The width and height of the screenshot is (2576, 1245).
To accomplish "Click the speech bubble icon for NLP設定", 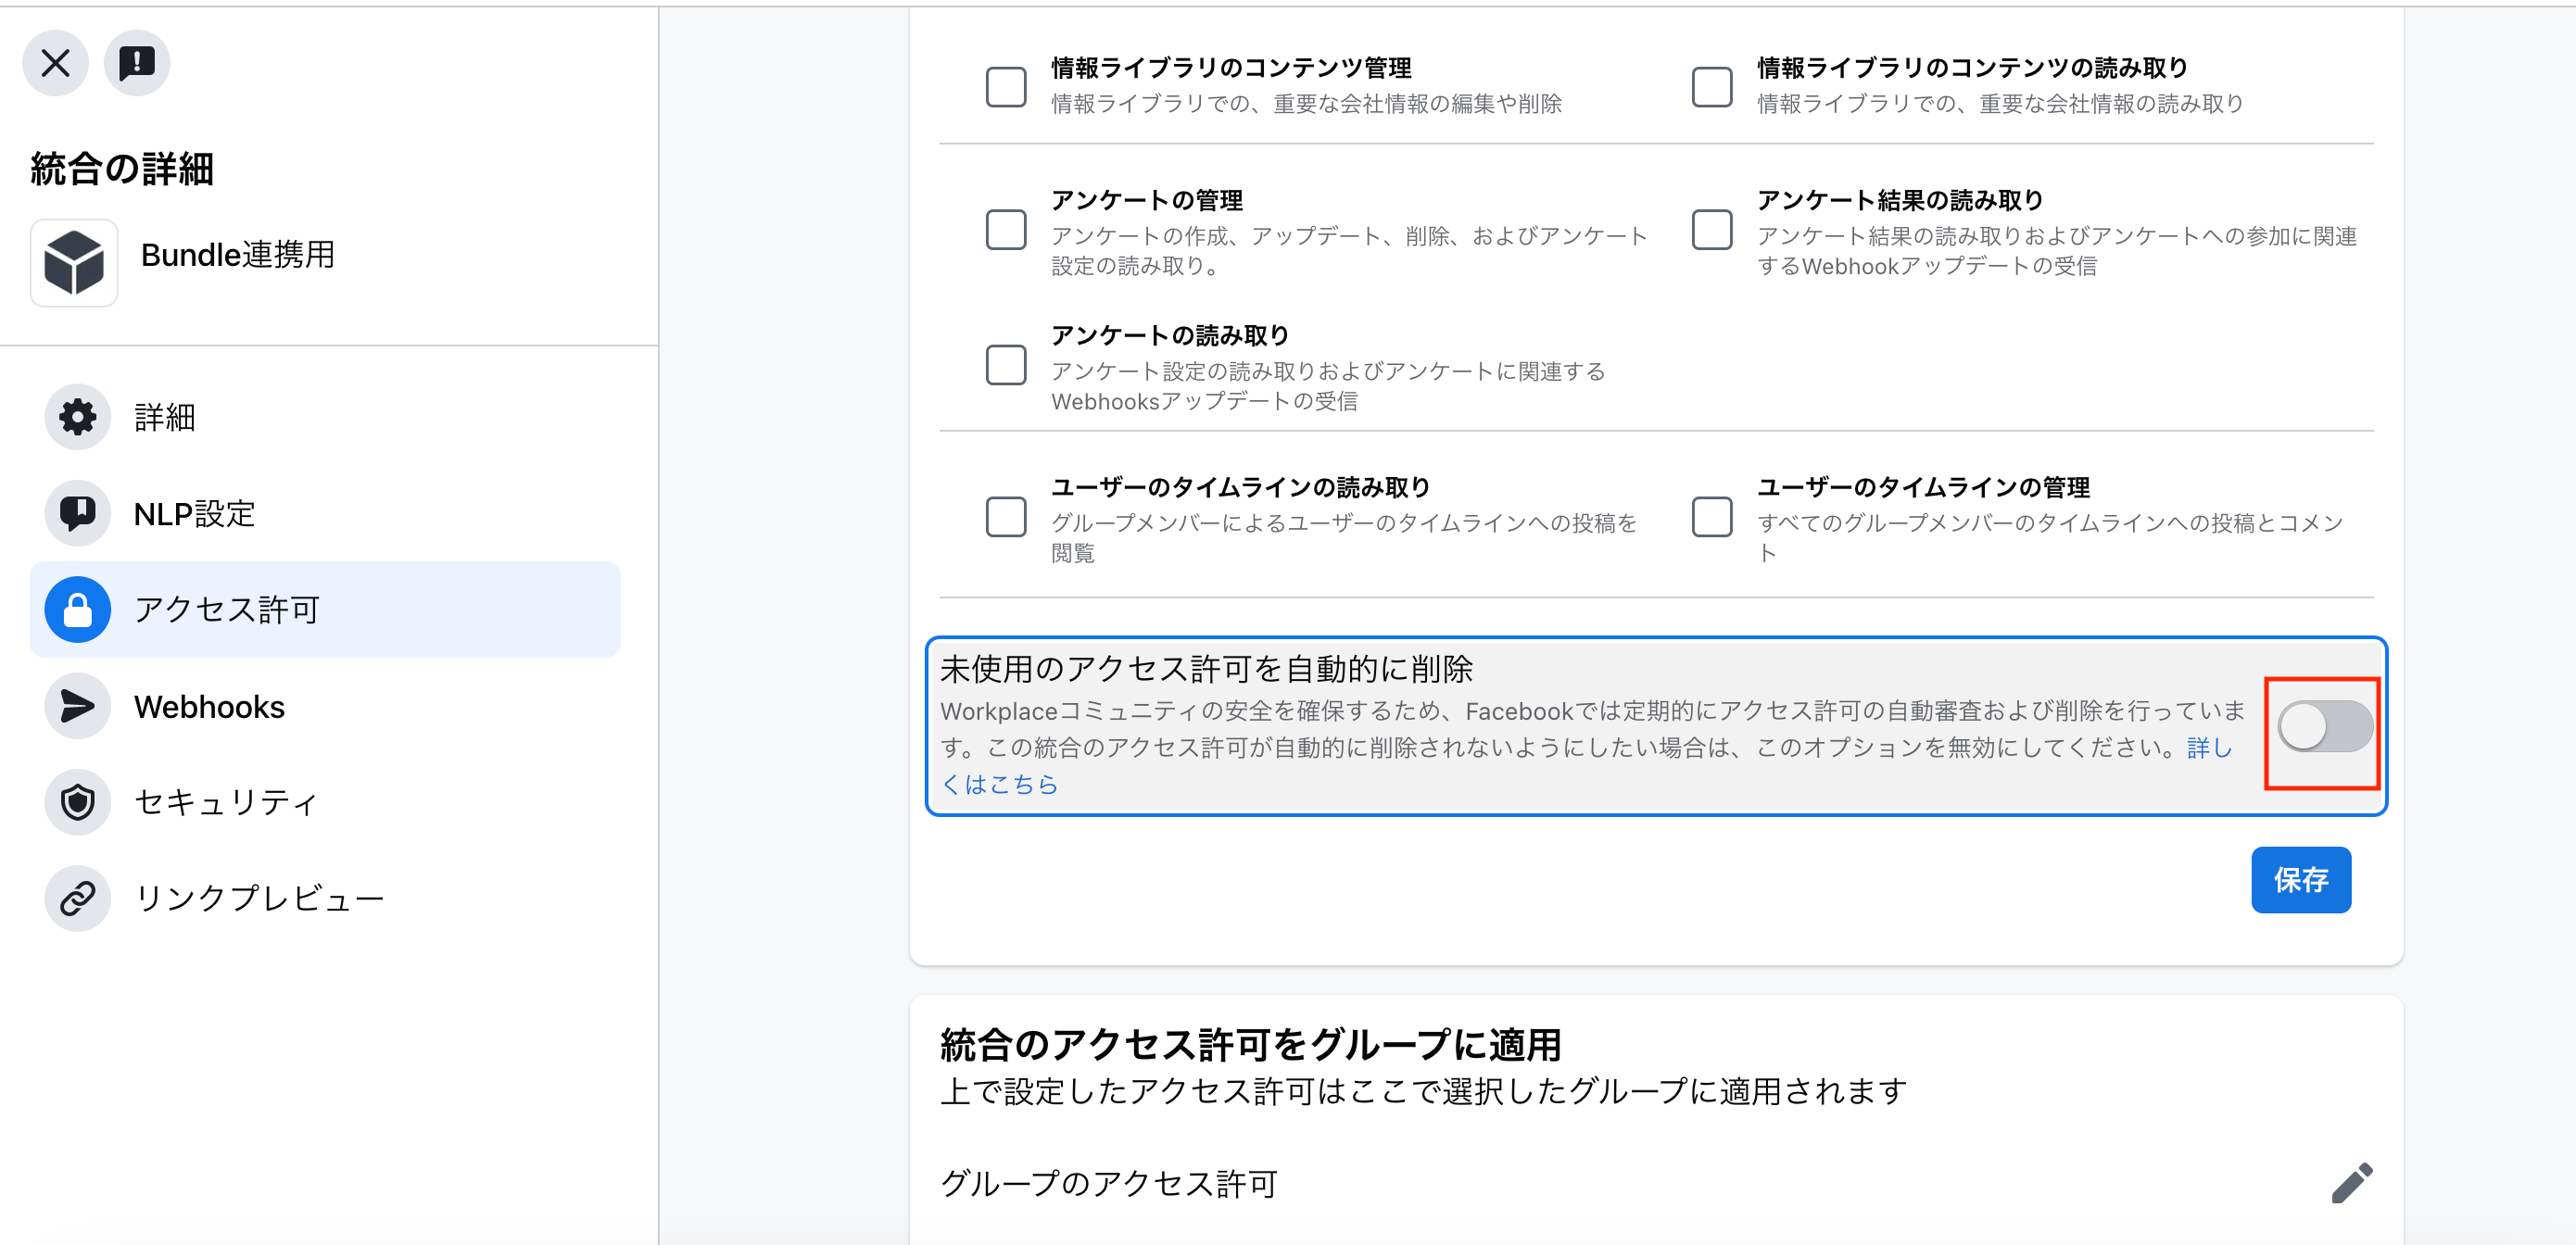I will tap(77, 513).
